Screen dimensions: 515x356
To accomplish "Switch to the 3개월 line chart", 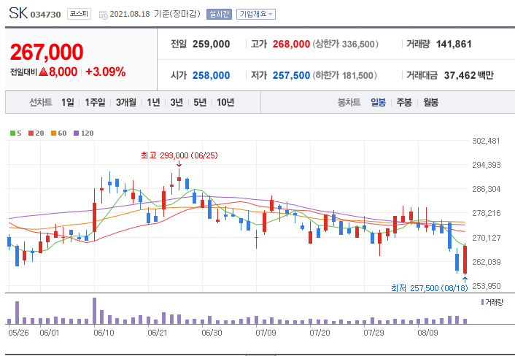I will tap(125, 102).
